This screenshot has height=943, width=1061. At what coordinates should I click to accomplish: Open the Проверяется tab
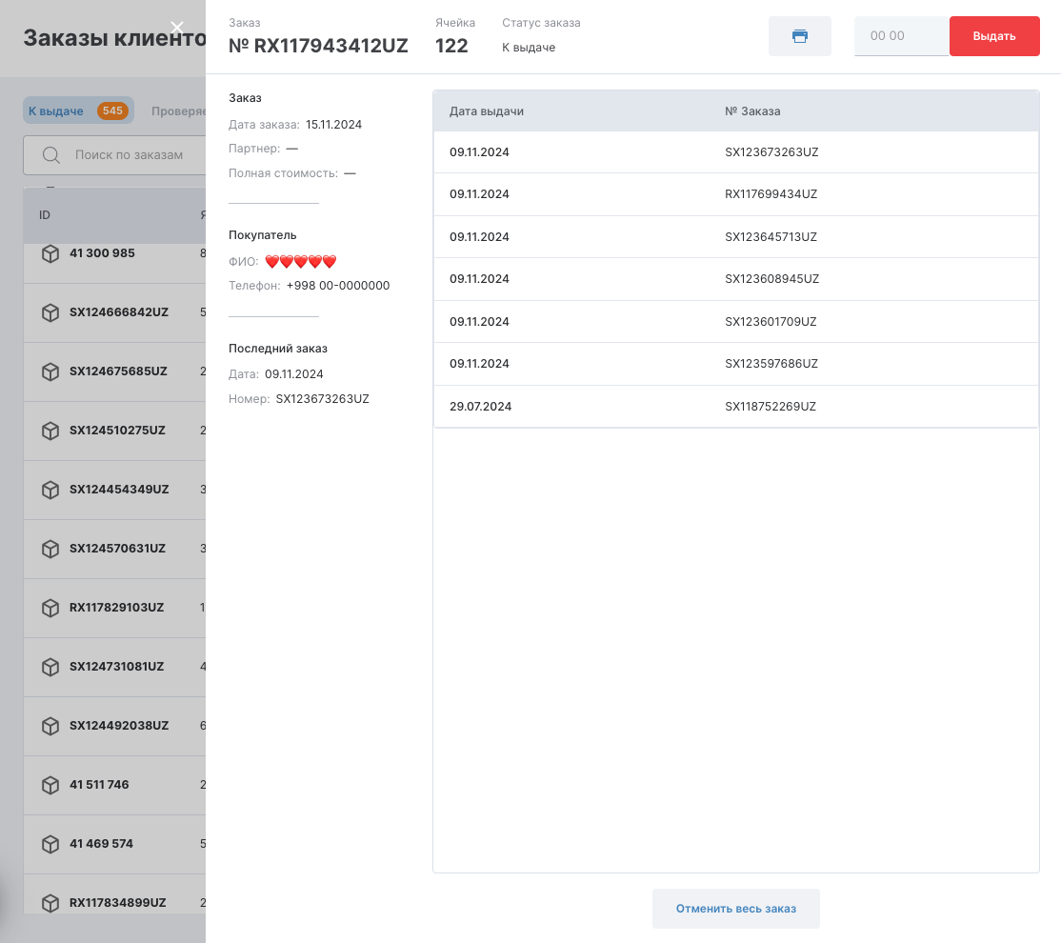(x=179, y=111)
